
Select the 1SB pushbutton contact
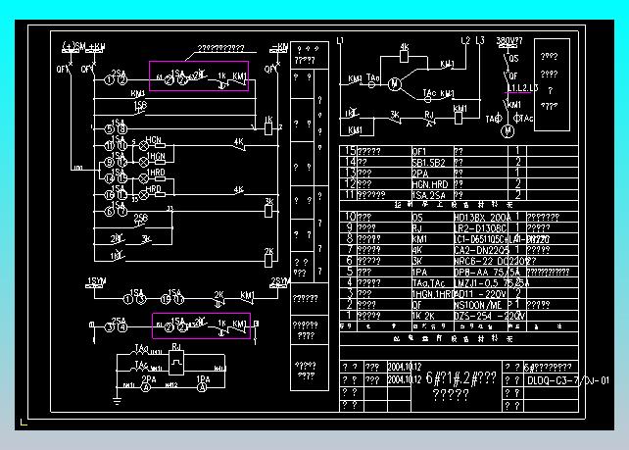click(140, 106)
